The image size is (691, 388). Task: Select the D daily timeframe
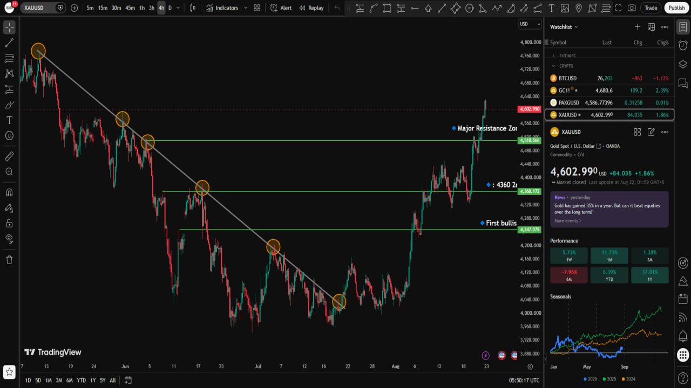(170, 8)
